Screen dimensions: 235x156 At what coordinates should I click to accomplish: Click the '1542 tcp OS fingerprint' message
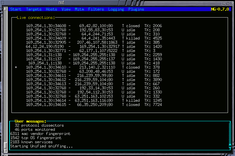pos(36,138)
